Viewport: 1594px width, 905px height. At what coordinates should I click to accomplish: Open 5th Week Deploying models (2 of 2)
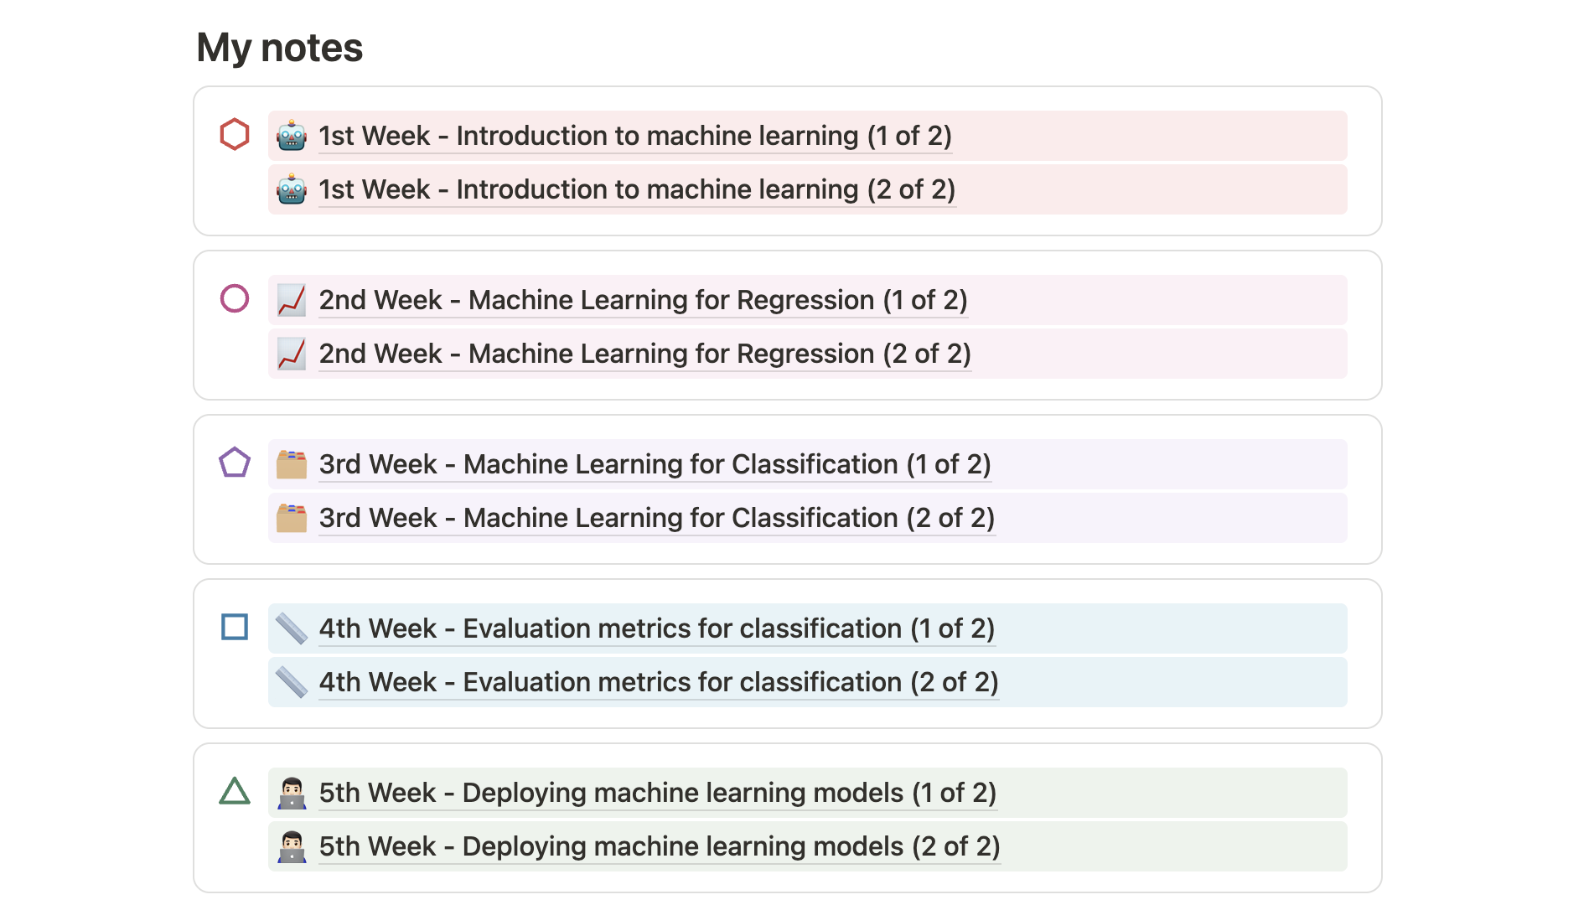click(660, 846)
